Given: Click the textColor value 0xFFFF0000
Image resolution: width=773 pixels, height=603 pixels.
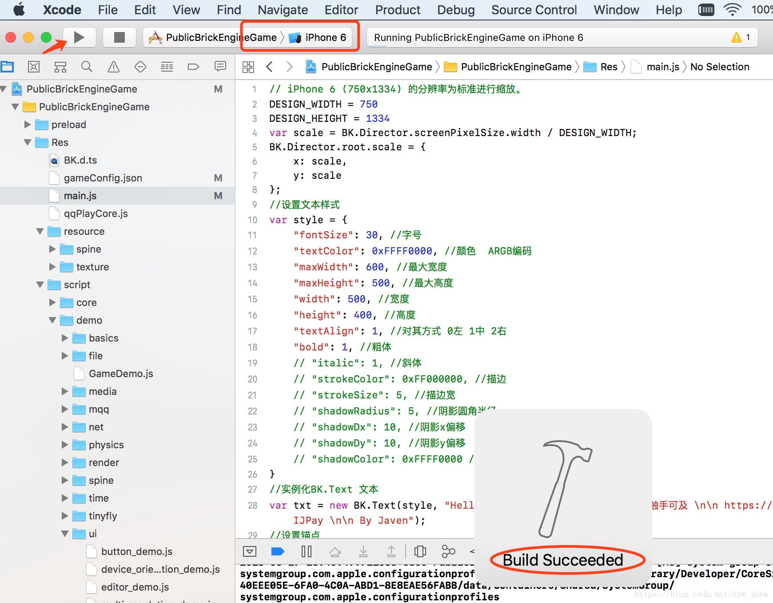Looking at the screenshot, I should point(402,251).
